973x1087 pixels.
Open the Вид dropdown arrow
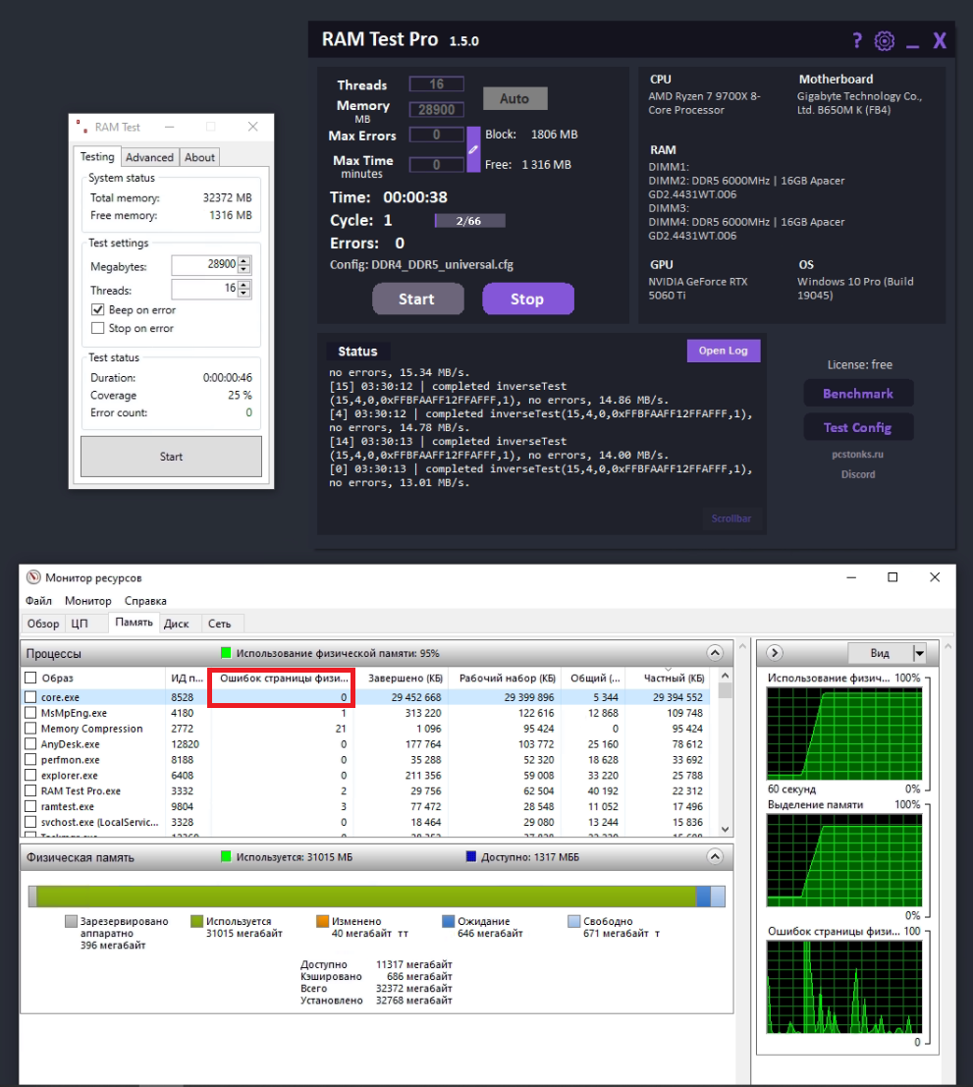[919, 653]
